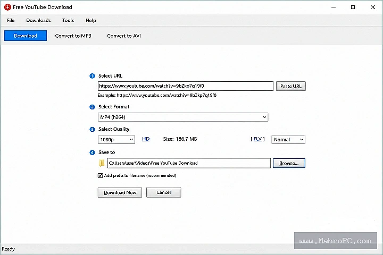Open the Downloads menu
This screenshot has width=383, height=255.
(x=39, y=20)
